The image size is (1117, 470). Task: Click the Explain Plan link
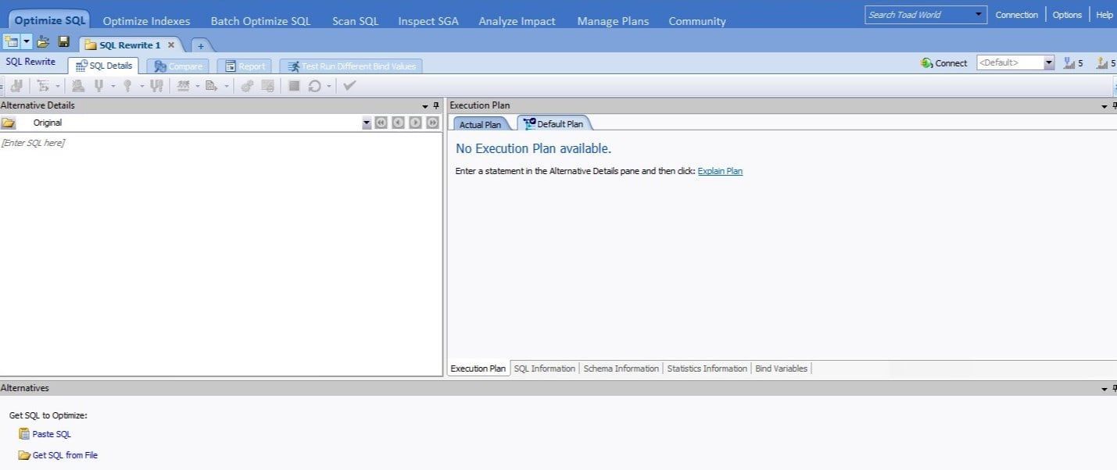coord(720,171)
